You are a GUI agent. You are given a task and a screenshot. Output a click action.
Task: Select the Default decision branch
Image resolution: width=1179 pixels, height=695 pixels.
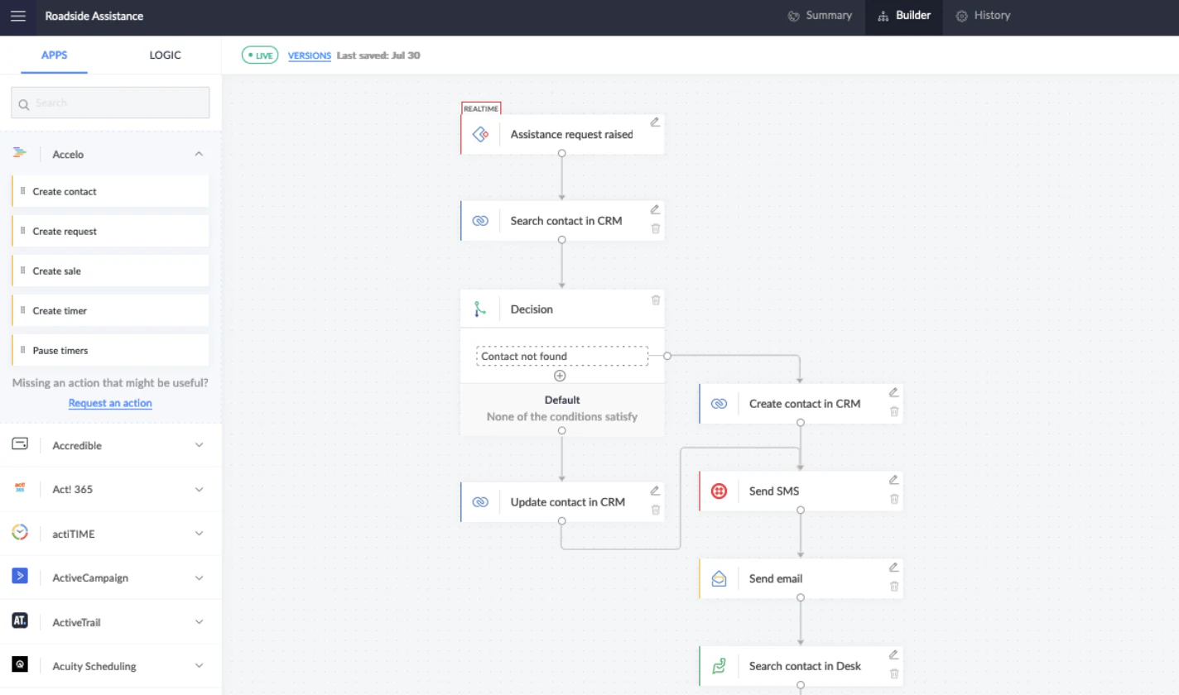[562, 409]
